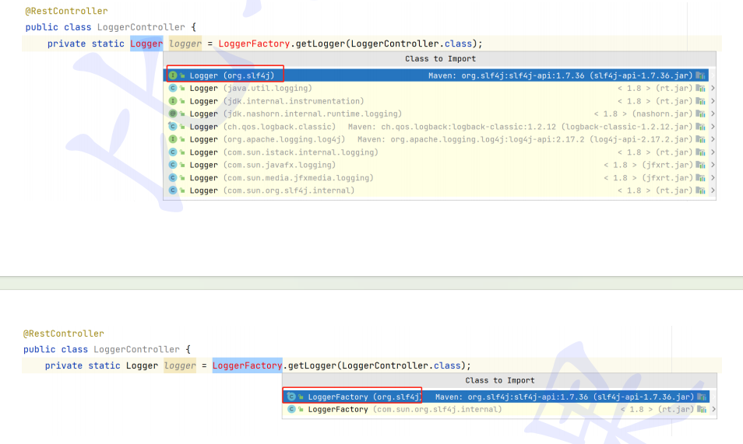Expand arrow for com.sun.org.slf4j.internal LoggerFactory
The width and height of the screenshot is (743, 444).
click(713, 409)
